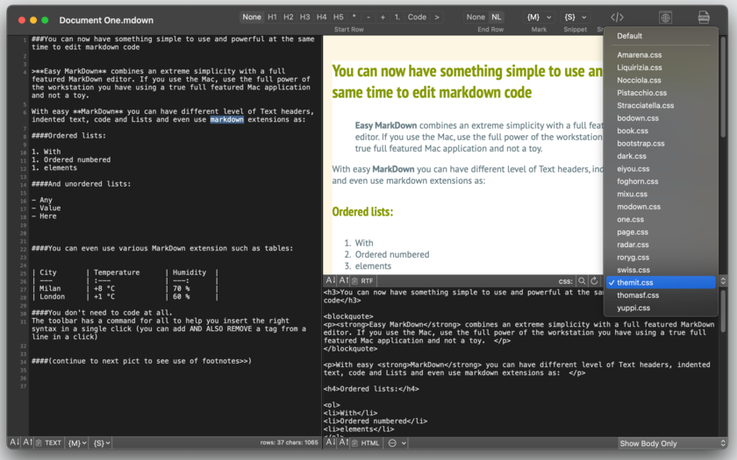Open the {S} Snippet dropdown in toolbar
The image size is (737, 460).
tap(576, 17)
